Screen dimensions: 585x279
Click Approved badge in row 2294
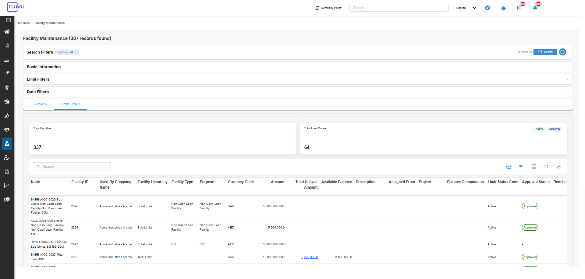[x=530, y=228]
